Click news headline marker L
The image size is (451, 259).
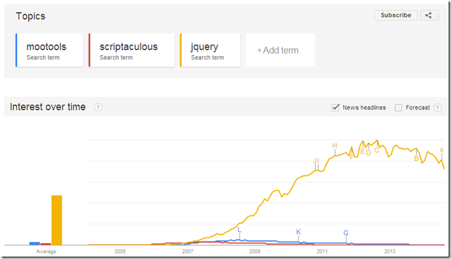coord(239,230)
